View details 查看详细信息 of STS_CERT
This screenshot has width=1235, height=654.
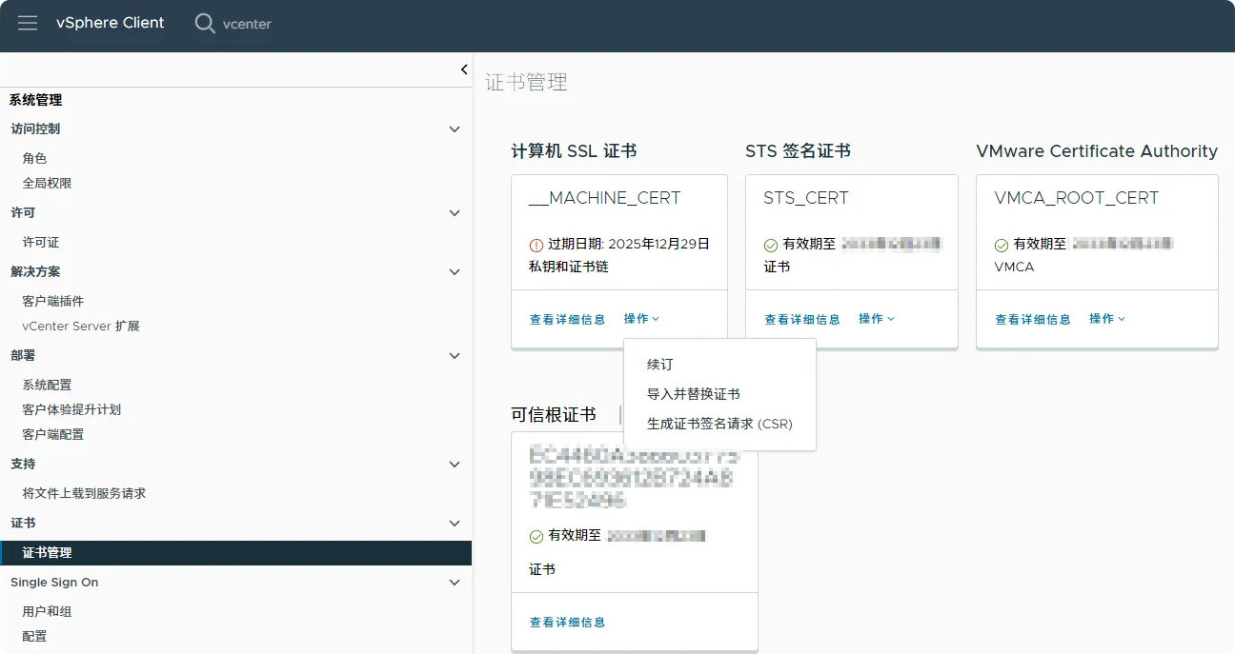click(802, 320)
